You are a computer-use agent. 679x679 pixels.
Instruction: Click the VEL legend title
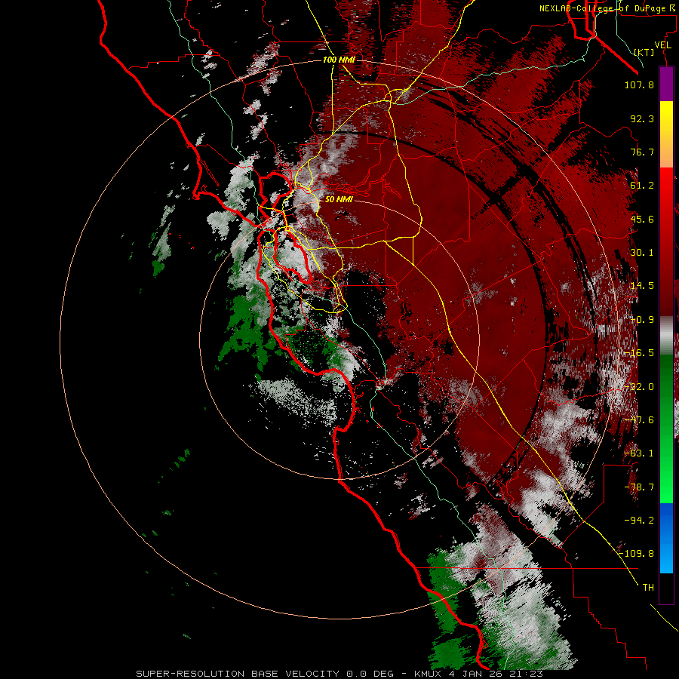point(662,45)
